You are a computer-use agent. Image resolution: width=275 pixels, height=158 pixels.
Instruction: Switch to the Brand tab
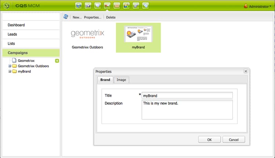(105, 80)
